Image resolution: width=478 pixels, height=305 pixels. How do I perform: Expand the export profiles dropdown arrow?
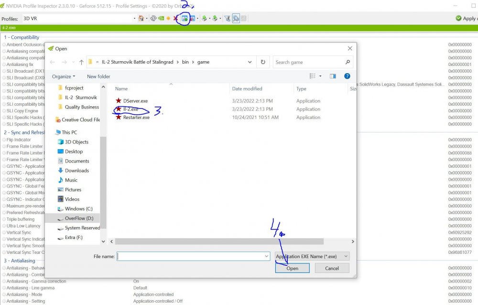pyautogui.click(x=210, y=19)
